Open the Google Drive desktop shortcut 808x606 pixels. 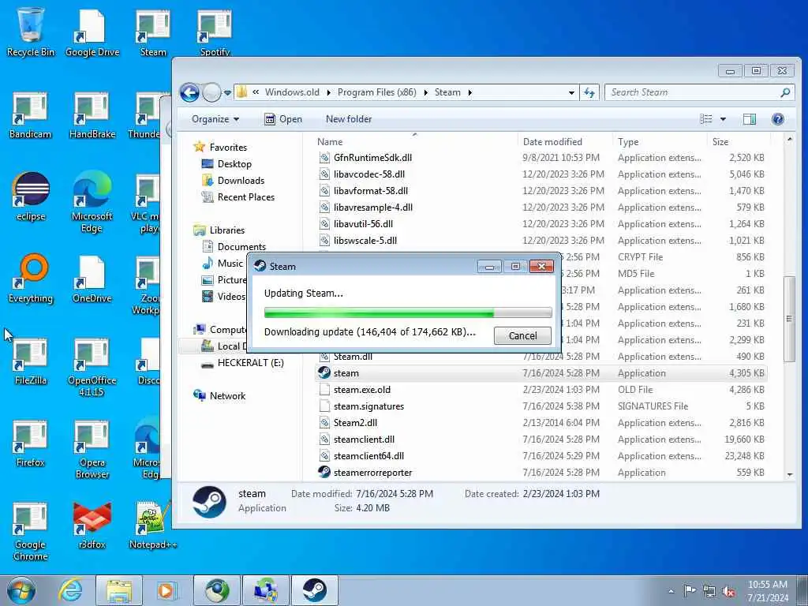(x=92, y=32)
